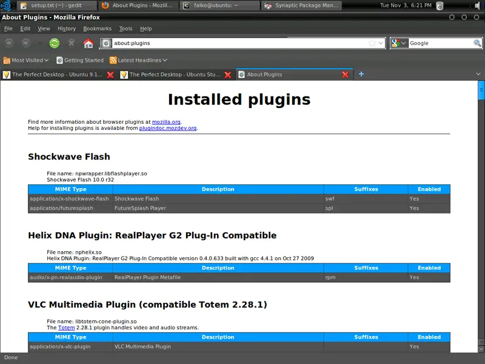
Task: Open the Ubuntu Studio main menu icon
Action: (x=6, y=5)
